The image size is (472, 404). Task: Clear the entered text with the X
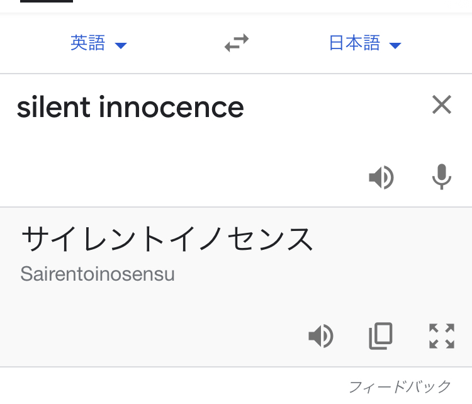[442, 105]
